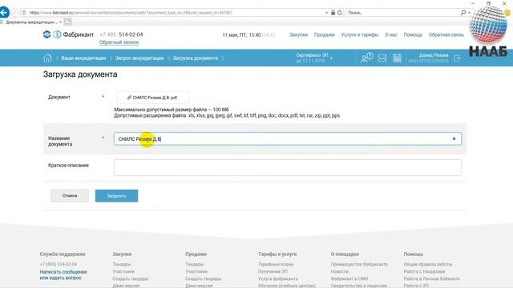The width and height of the screenshot is (513, 288).
Task: Click 'Работа с тендерами' footer link
Action: tap(424, 271)
